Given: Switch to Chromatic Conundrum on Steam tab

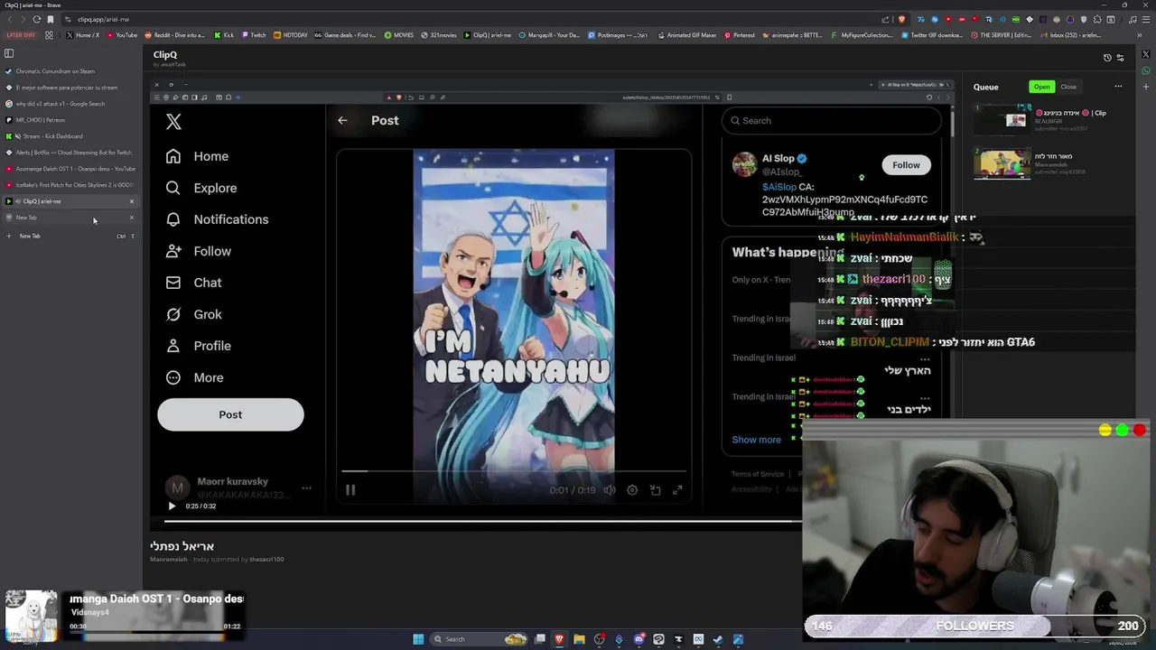Looking at the screenshot, I should click(x=69, y=71).
